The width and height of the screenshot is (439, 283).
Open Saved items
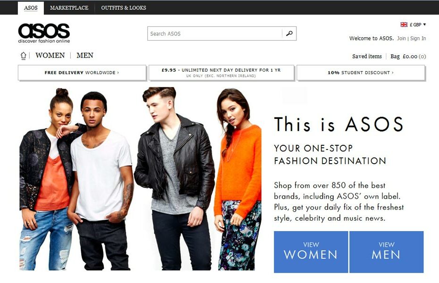coord(367,56)
